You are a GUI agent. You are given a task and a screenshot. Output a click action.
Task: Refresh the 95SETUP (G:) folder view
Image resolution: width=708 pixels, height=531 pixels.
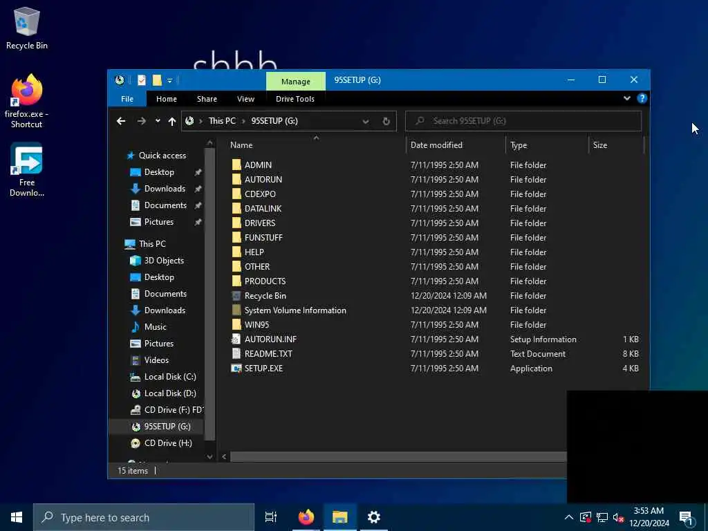pyautogui.click(x=386, y=121)
